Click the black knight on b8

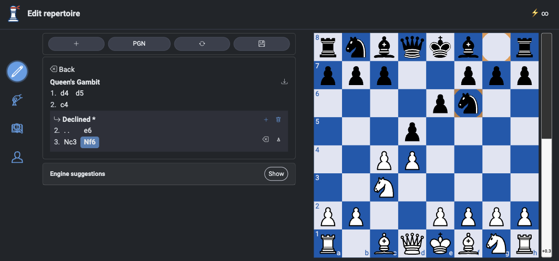(x=356, y=47)
